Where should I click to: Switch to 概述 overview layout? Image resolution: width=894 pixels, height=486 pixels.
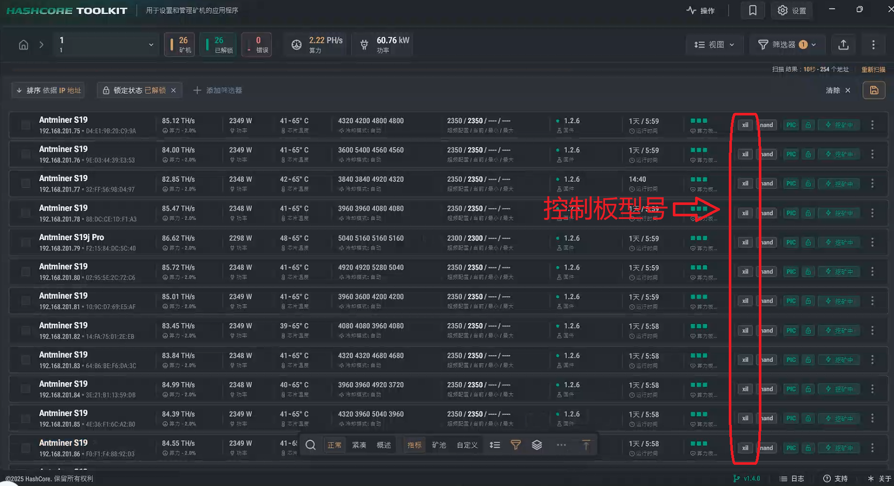(x=384, y=445)
